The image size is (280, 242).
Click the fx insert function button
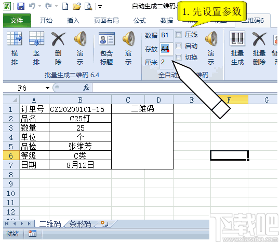point(86,88)
